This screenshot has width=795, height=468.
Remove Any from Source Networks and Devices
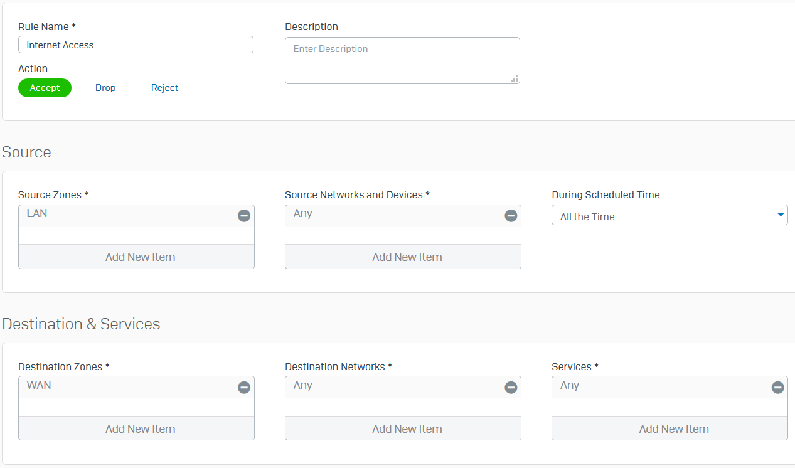510,215
